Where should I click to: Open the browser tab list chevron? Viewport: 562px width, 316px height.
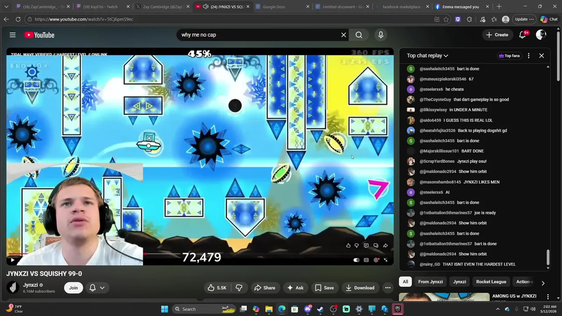(6, 7)
